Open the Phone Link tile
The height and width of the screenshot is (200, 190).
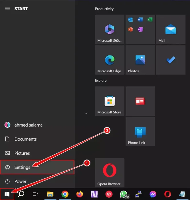point(140,132)
